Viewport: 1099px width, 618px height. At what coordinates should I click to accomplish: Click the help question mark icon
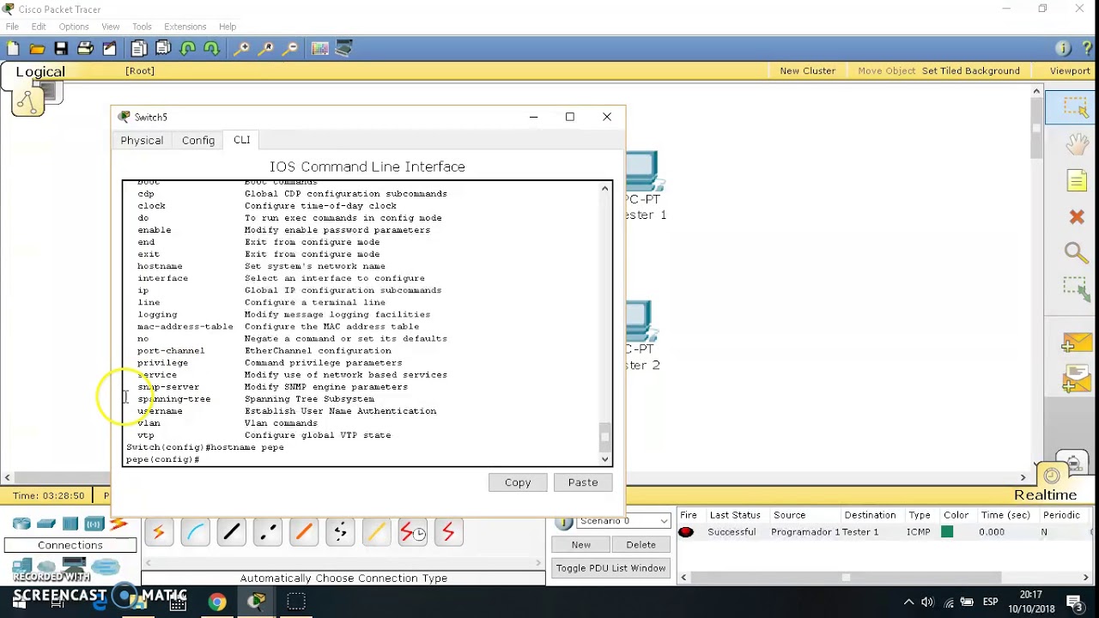tap(1087, 49)
